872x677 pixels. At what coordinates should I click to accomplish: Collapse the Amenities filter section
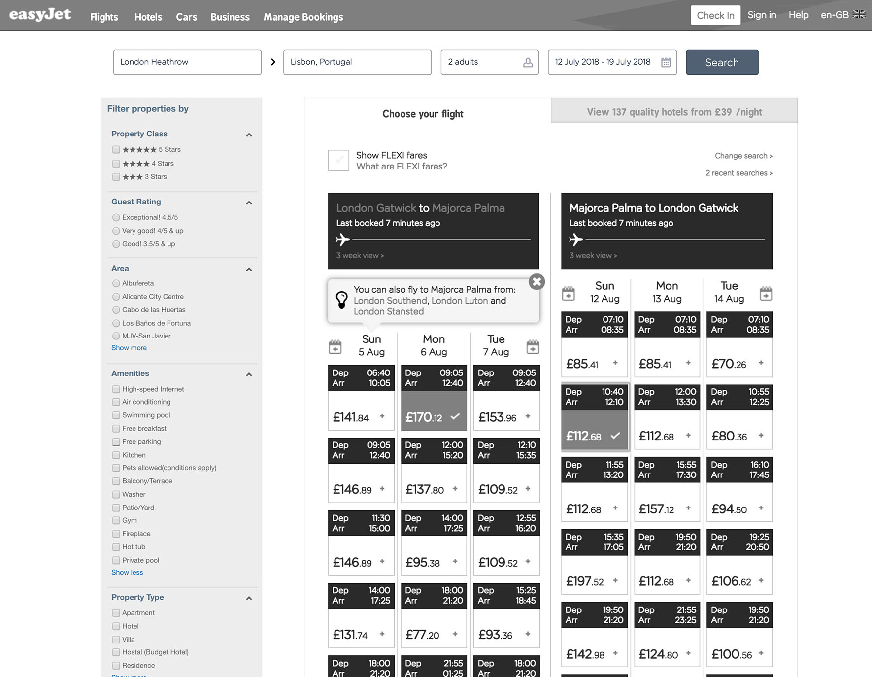click(249, 374)
